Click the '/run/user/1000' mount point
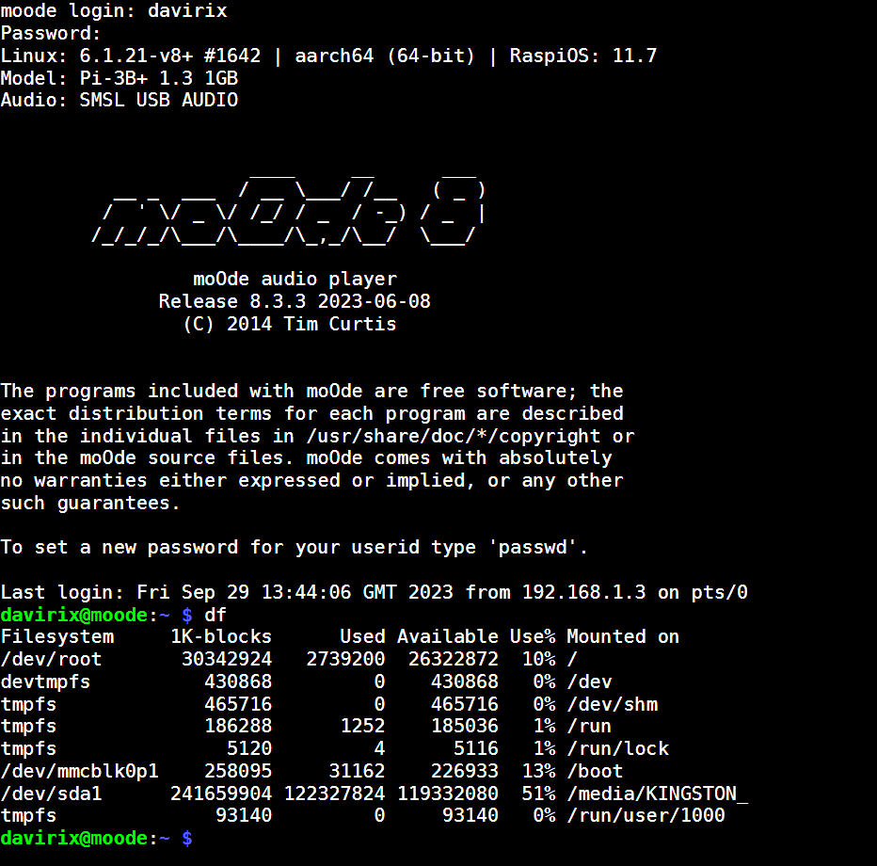 (646, 816)
